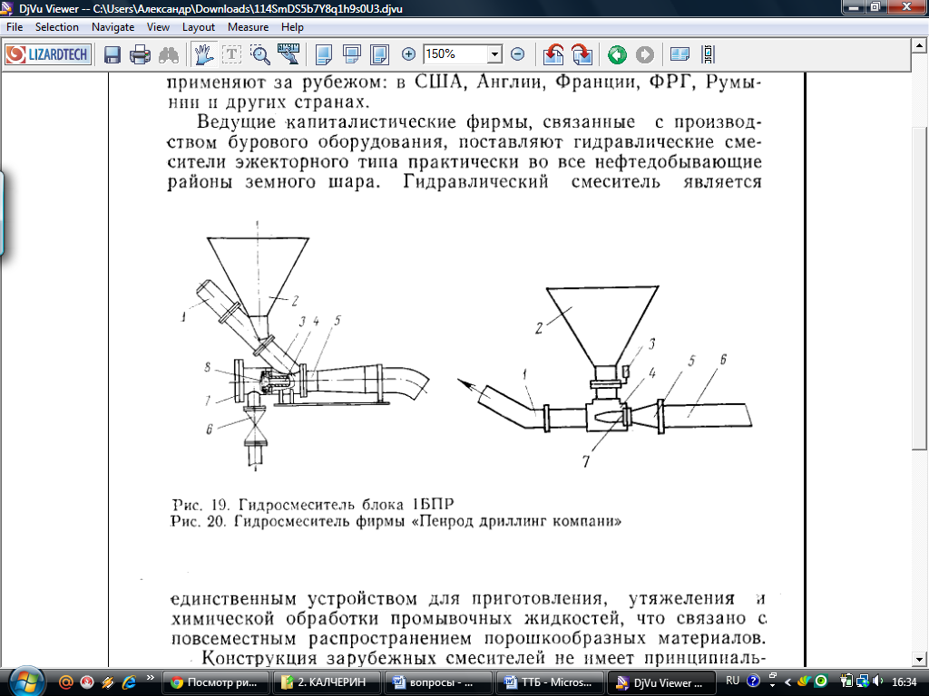Click vertical scrollbar down arrow
The image size is (929, 696).
click(x=920, y=660)
